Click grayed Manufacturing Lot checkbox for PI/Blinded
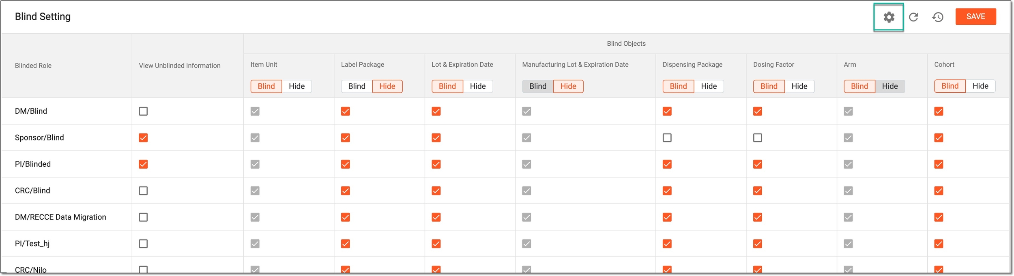Image resolution: width=1014 pixels, height=276 pixels. coord(527,164)
